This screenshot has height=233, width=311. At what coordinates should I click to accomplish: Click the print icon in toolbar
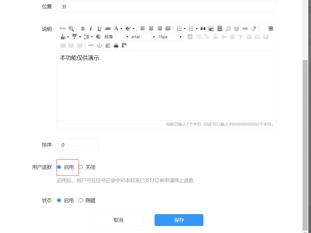click(116, 46)
